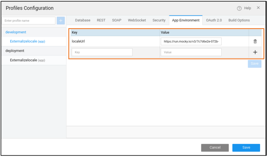Click the bottom blue Save button
This screenshot has height=157, width=267.
coord(246,148)
